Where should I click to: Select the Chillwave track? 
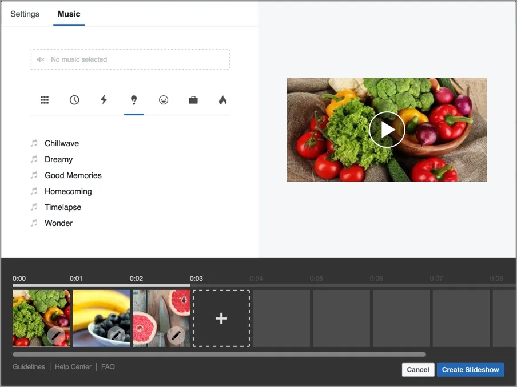coord(62,143)
